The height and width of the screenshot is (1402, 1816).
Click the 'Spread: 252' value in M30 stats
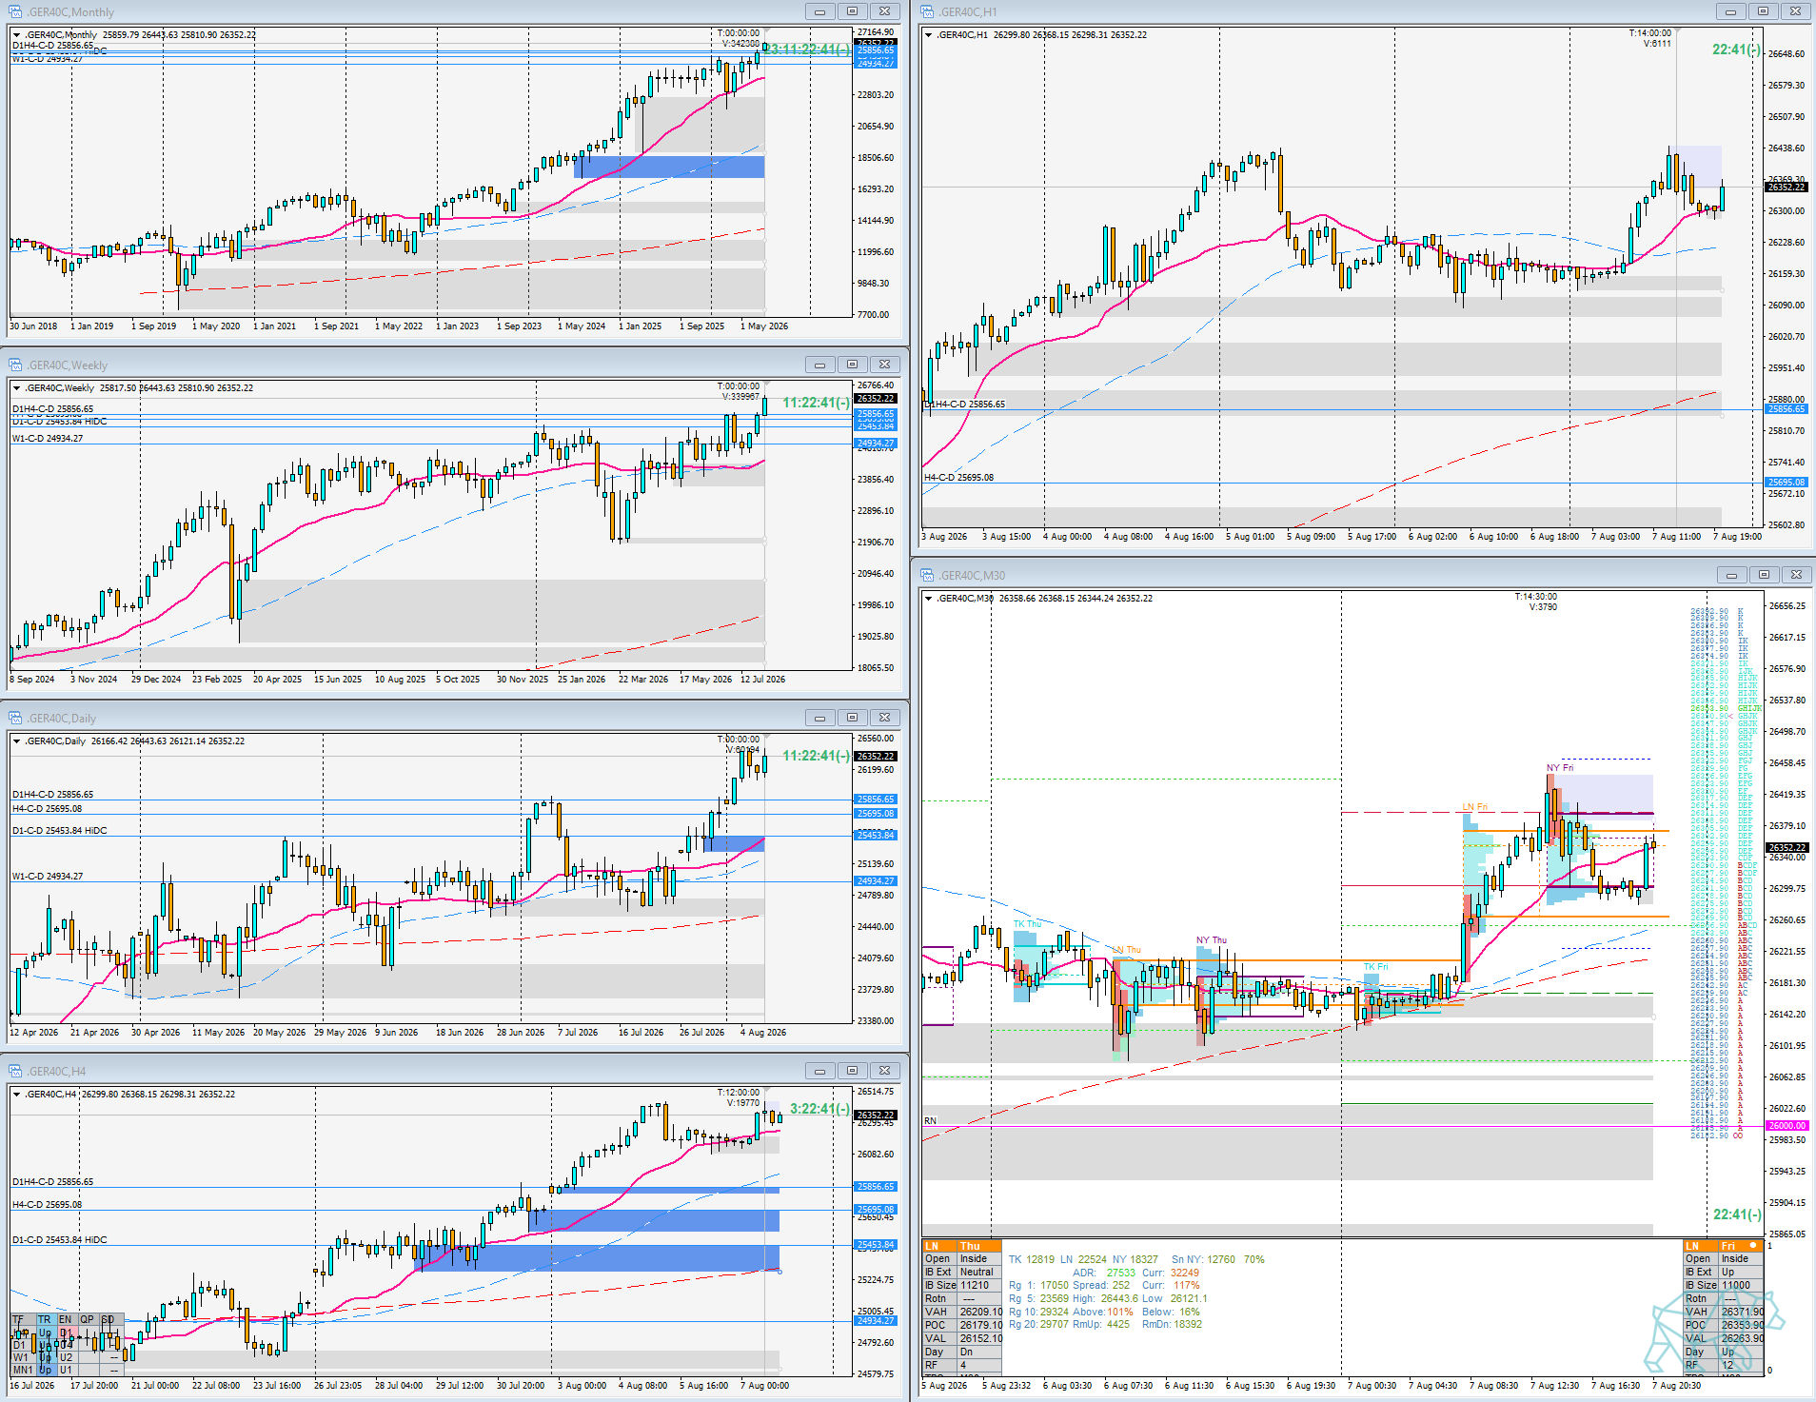click(1102, 1286)
